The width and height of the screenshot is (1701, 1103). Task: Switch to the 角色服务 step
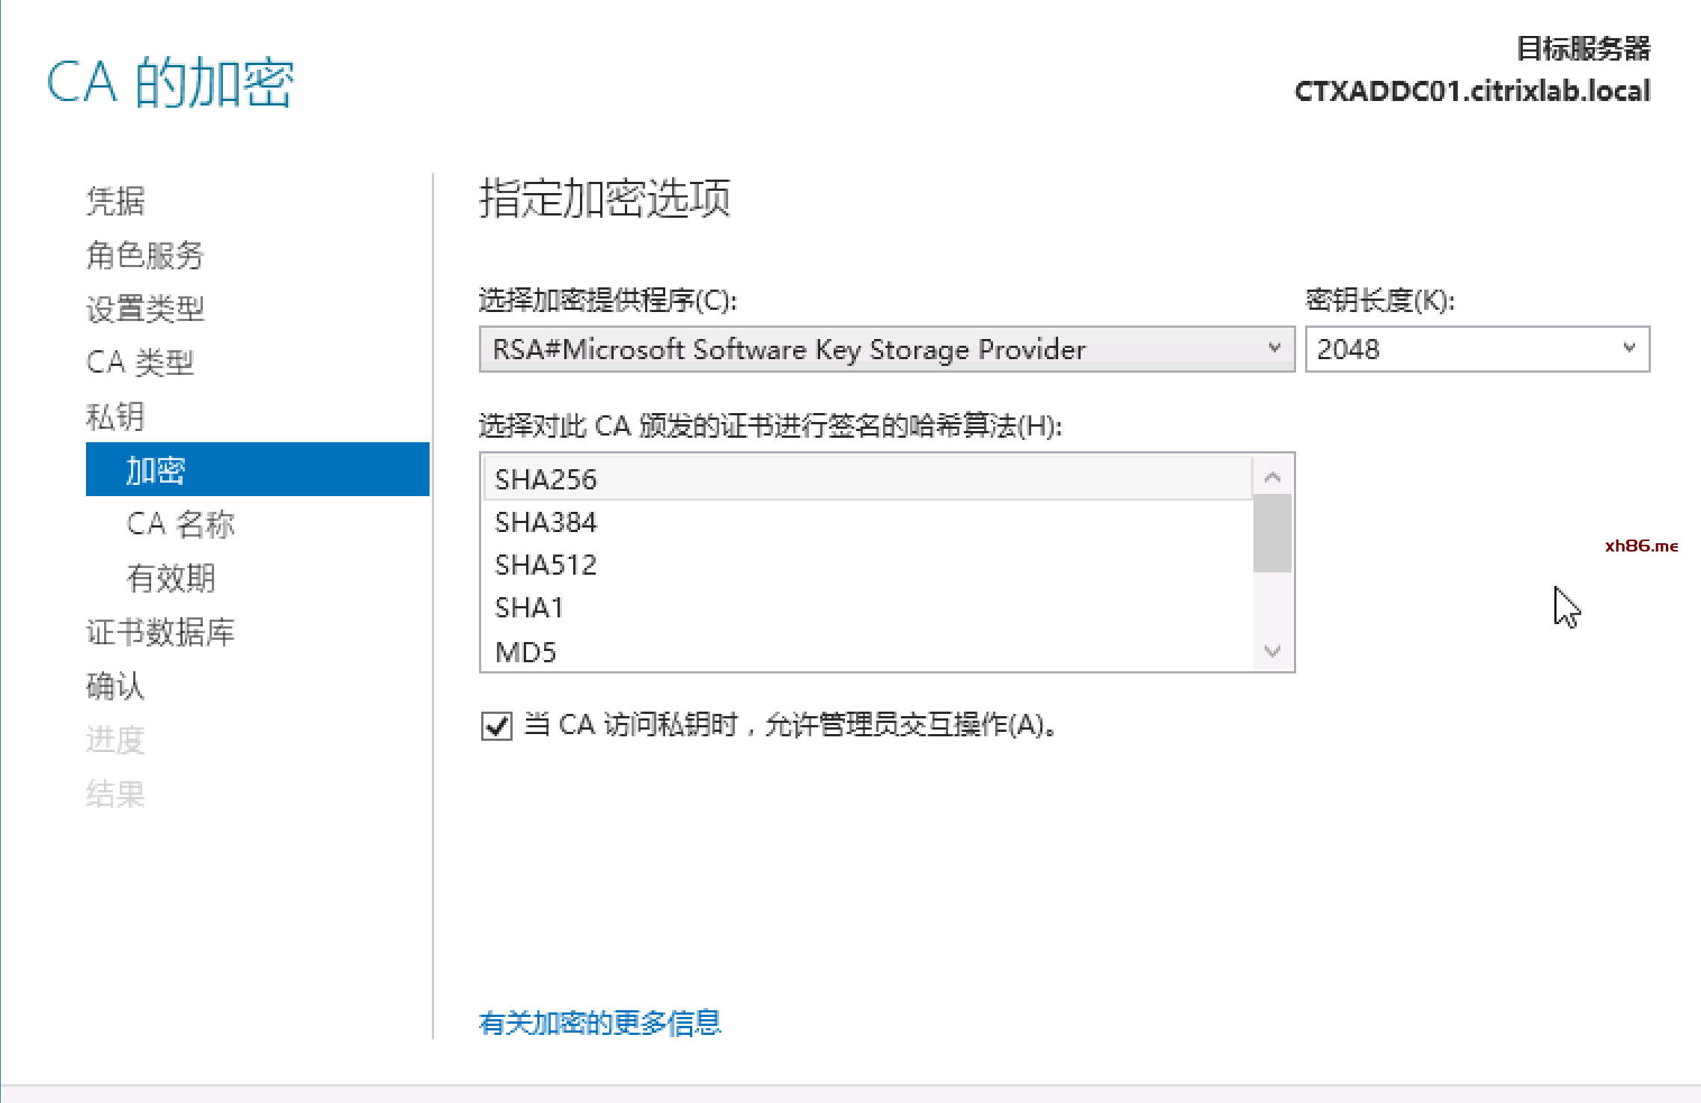pyautogui.click(x=145, y=255)
